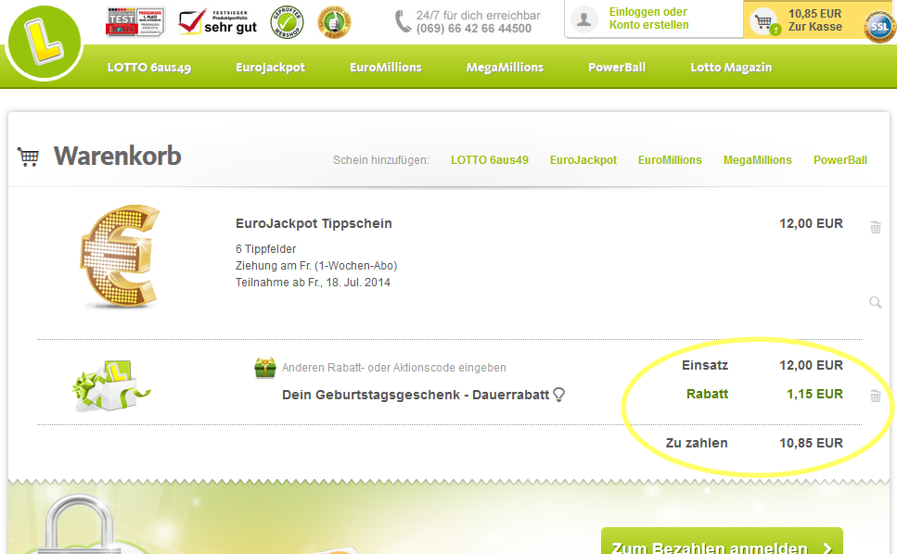Click the EuroJackpot Tippschein title

click(314, 223)
